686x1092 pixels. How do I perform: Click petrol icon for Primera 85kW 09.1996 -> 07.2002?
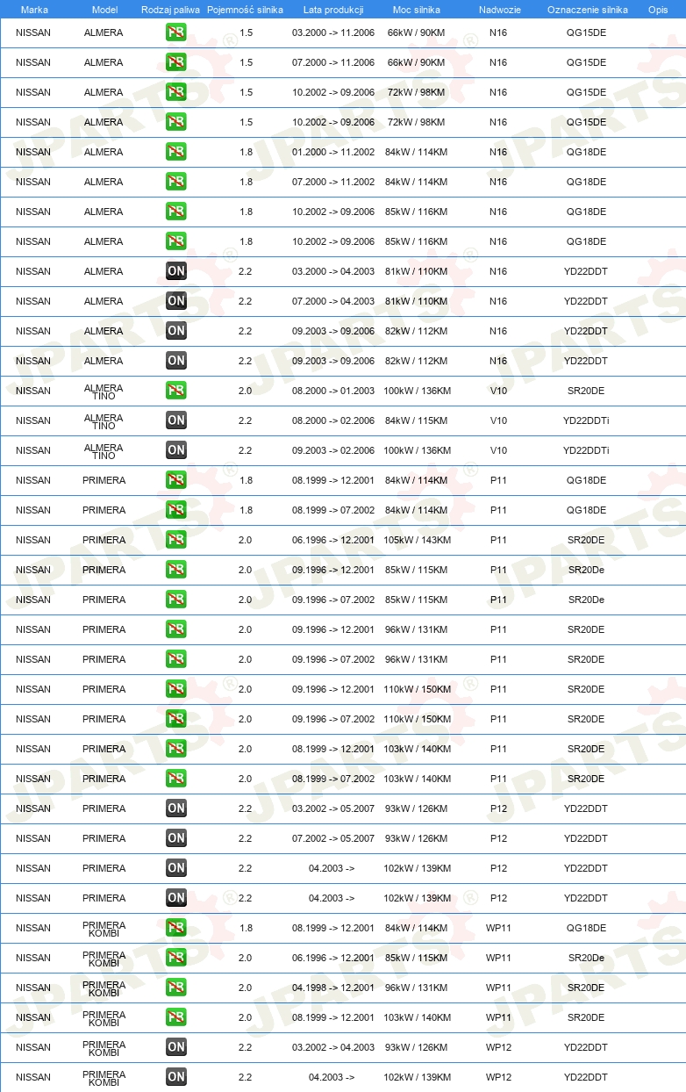coord(176,600)
